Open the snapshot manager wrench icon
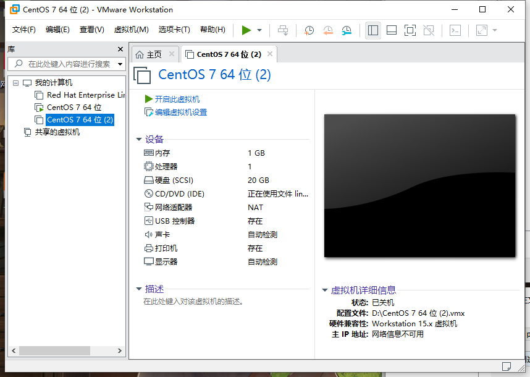This screenshot has height=377, width=530. tap(347, 30)
